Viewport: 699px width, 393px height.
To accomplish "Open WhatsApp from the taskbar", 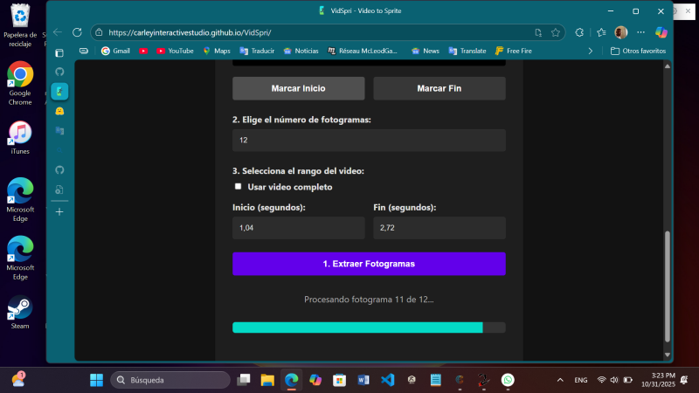I will [508, 380].
